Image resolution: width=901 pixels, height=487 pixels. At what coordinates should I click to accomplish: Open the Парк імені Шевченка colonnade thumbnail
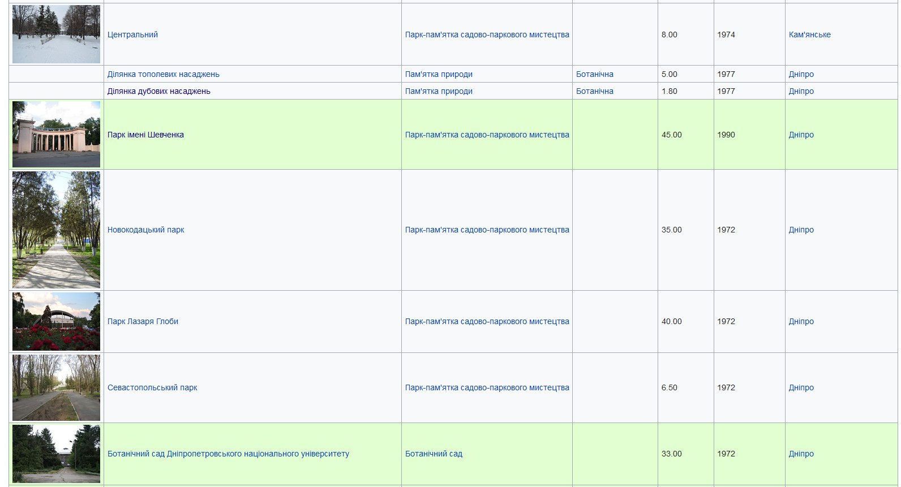[56, 134]
